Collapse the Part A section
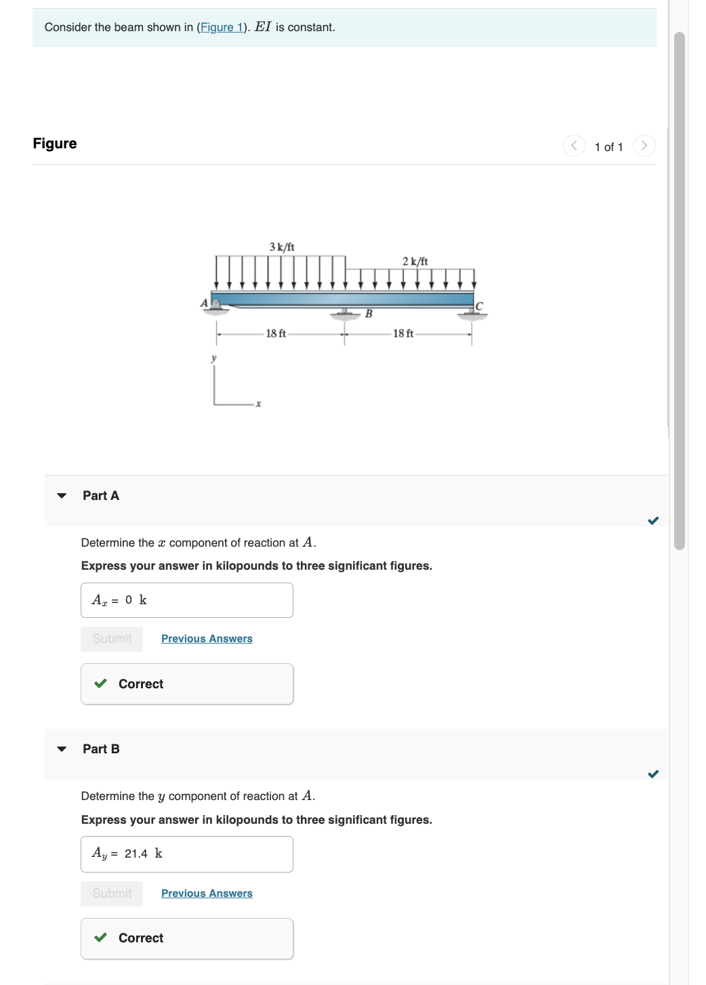 tap(60, 496)
